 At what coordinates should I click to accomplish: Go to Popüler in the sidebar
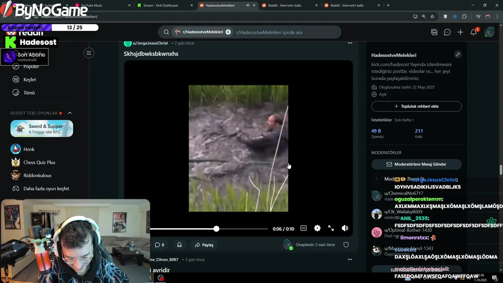coord(31,67)
